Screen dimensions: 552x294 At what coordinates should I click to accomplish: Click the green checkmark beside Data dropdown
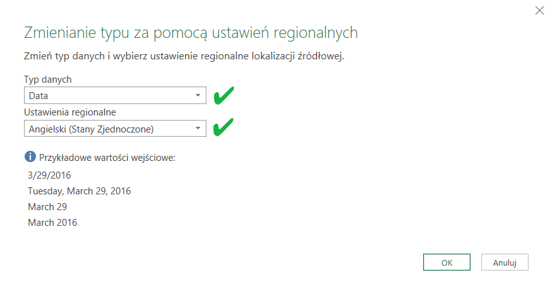pos(224,97)
